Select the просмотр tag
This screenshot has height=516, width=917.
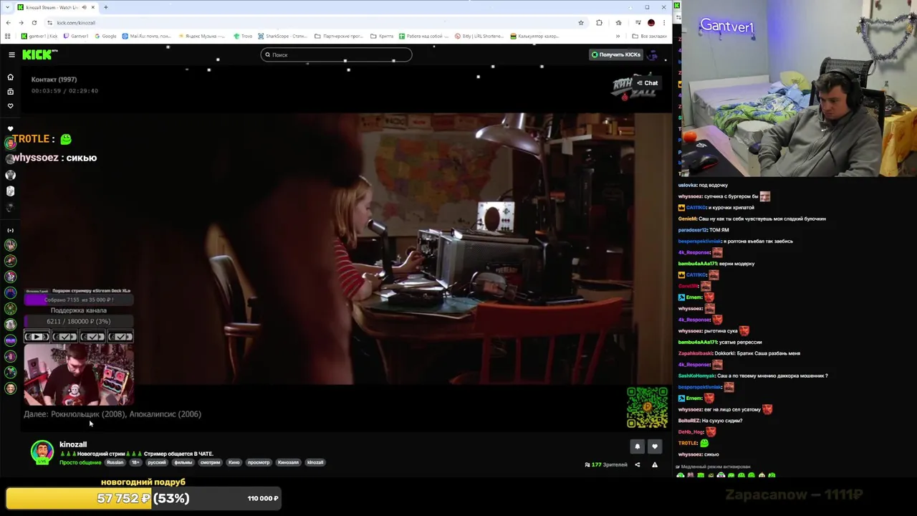[x=259, y=462]
